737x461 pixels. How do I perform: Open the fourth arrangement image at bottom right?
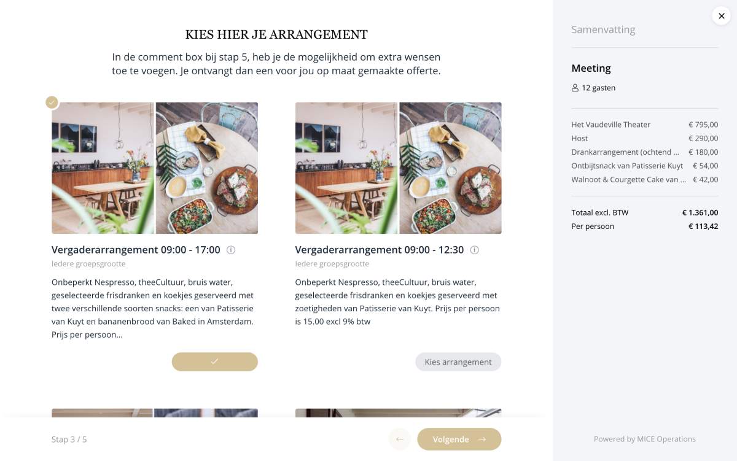coord(399,413)
